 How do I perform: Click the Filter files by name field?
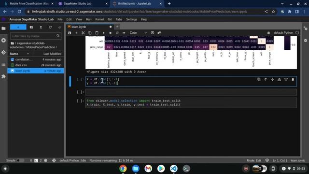click(x=35, y=36)
